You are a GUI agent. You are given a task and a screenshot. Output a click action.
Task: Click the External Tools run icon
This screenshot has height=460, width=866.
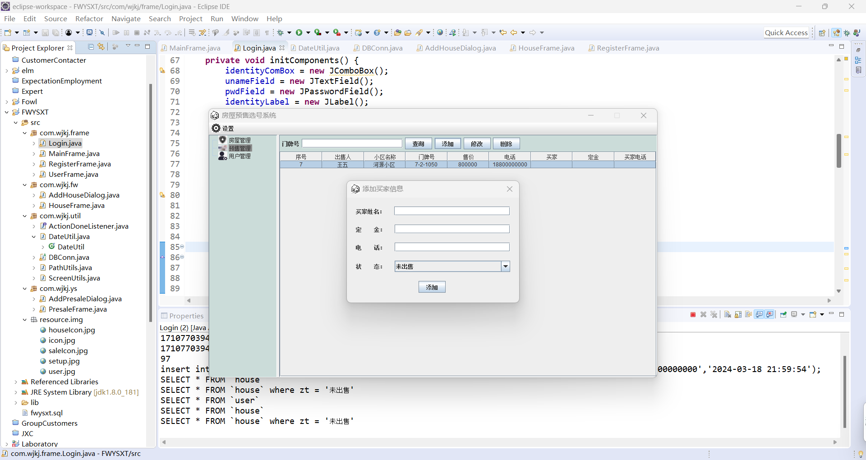pyautogui.click(x=336, y=32)
